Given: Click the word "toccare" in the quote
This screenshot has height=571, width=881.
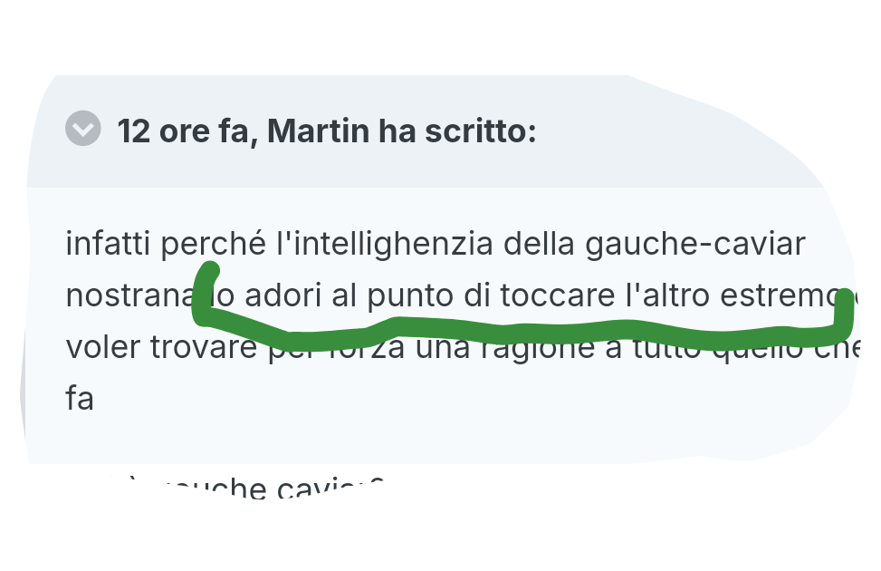Looking at the screenshot, I should click(558, 295).
